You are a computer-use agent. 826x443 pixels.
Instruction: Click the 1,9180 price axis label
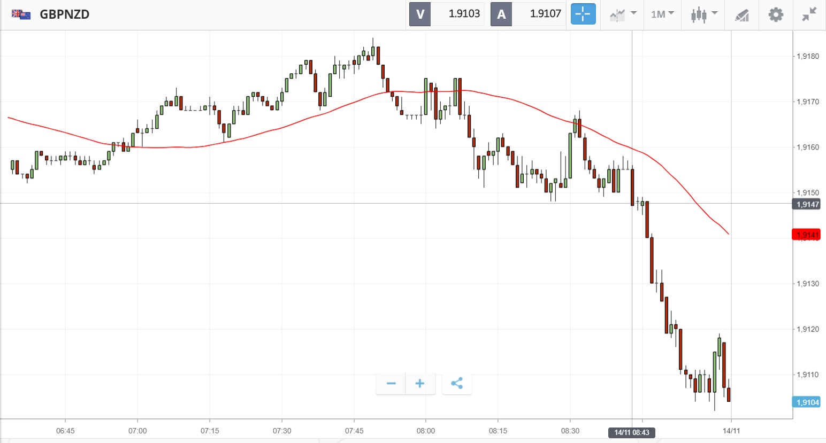pos(808,56)
